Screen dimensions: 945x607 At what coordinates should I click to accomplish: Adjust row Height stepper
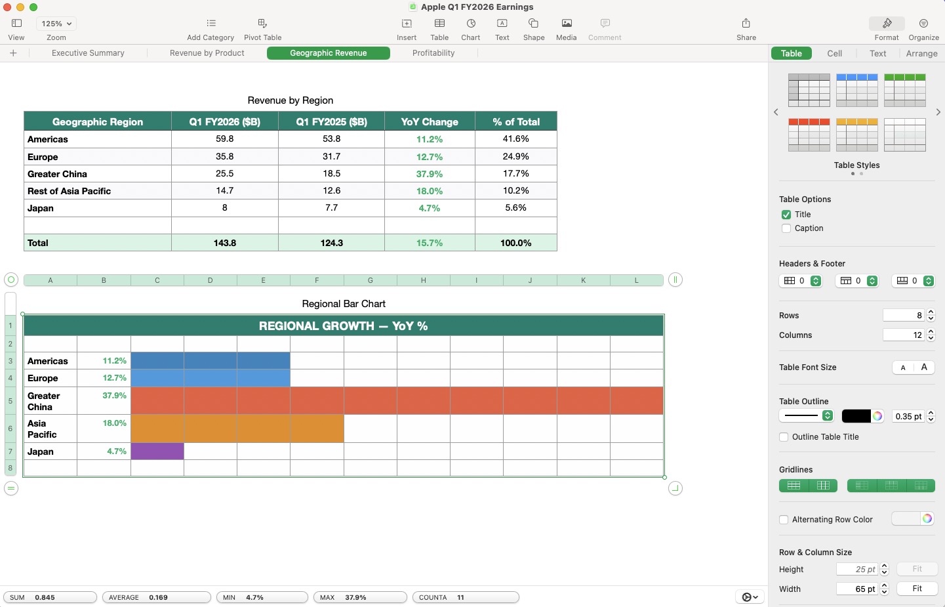pyautogui.click(x=884, y=570)
